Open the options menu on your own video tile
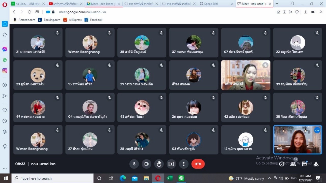Screen dimensions: 326x183 click(x=317, y=130)
